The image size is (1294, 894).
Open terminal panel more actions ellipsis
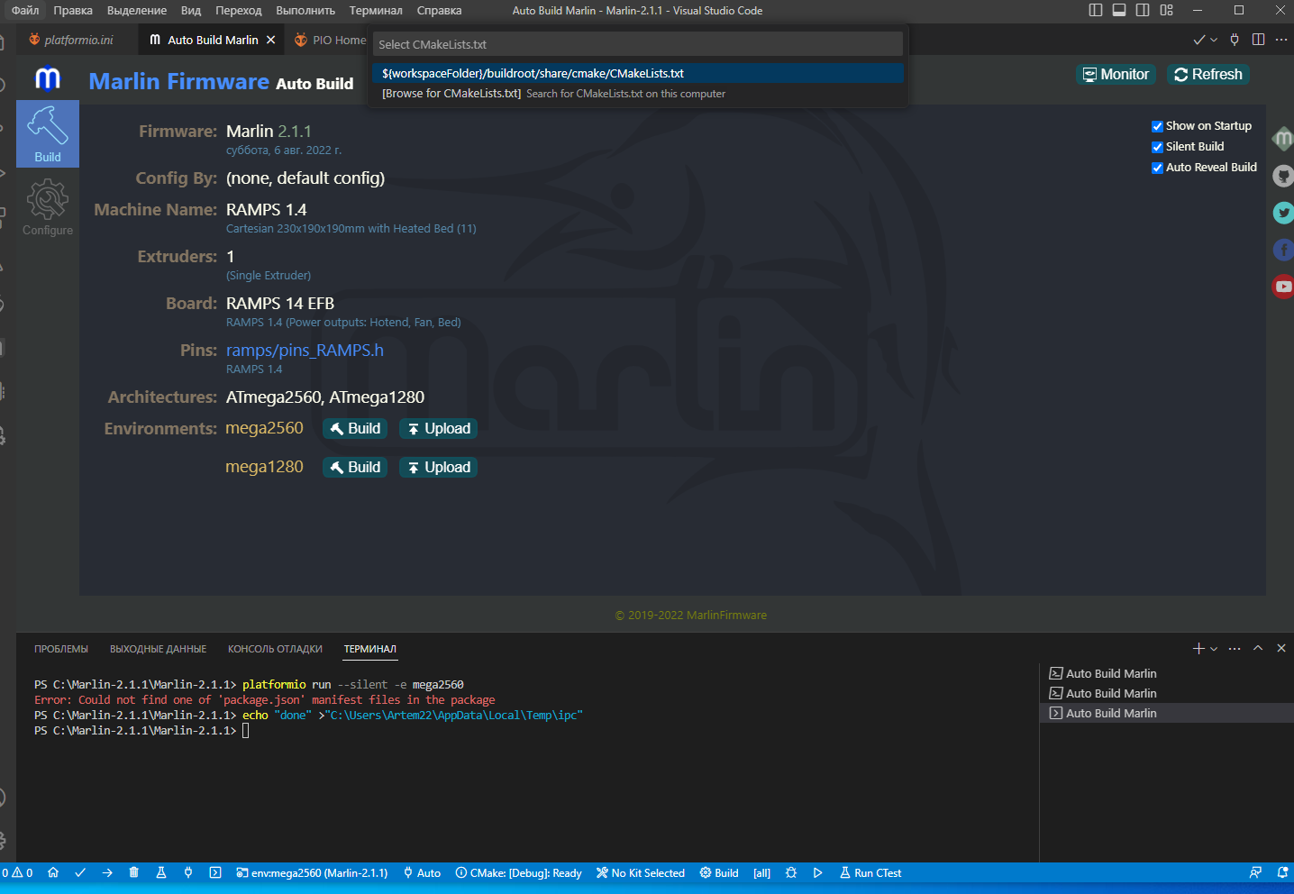coord(1235,648)
